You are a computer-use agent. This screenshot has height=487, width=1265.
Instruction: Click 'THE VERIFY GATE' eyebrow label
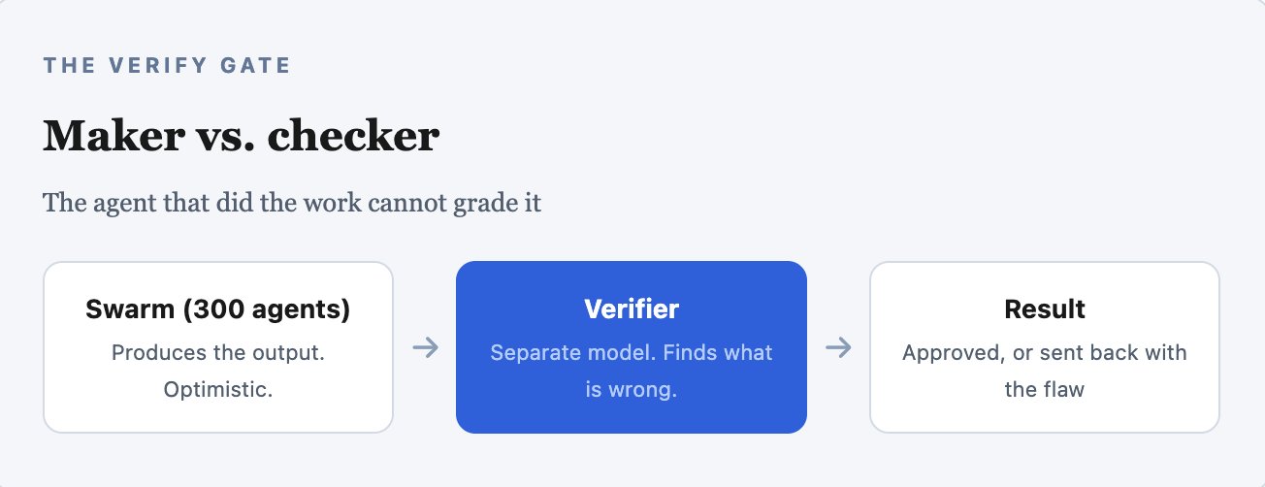point(167,66)
